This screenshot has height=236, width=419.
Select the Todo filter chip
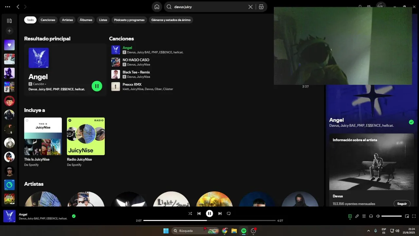30,20
